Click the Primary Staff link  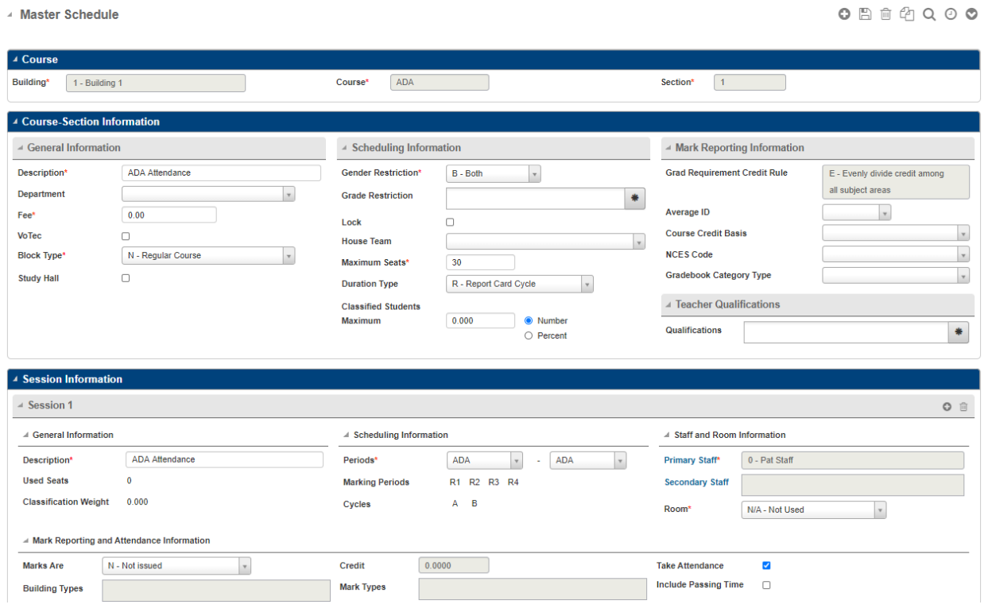691,460
